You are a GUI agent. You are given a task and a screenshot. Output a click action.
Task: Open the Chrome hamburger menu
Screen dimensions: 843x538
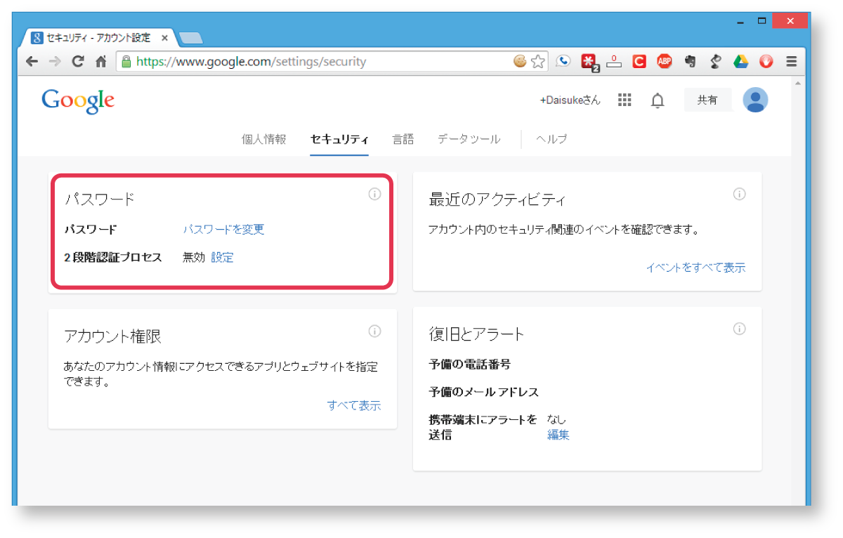click(792, 62)
